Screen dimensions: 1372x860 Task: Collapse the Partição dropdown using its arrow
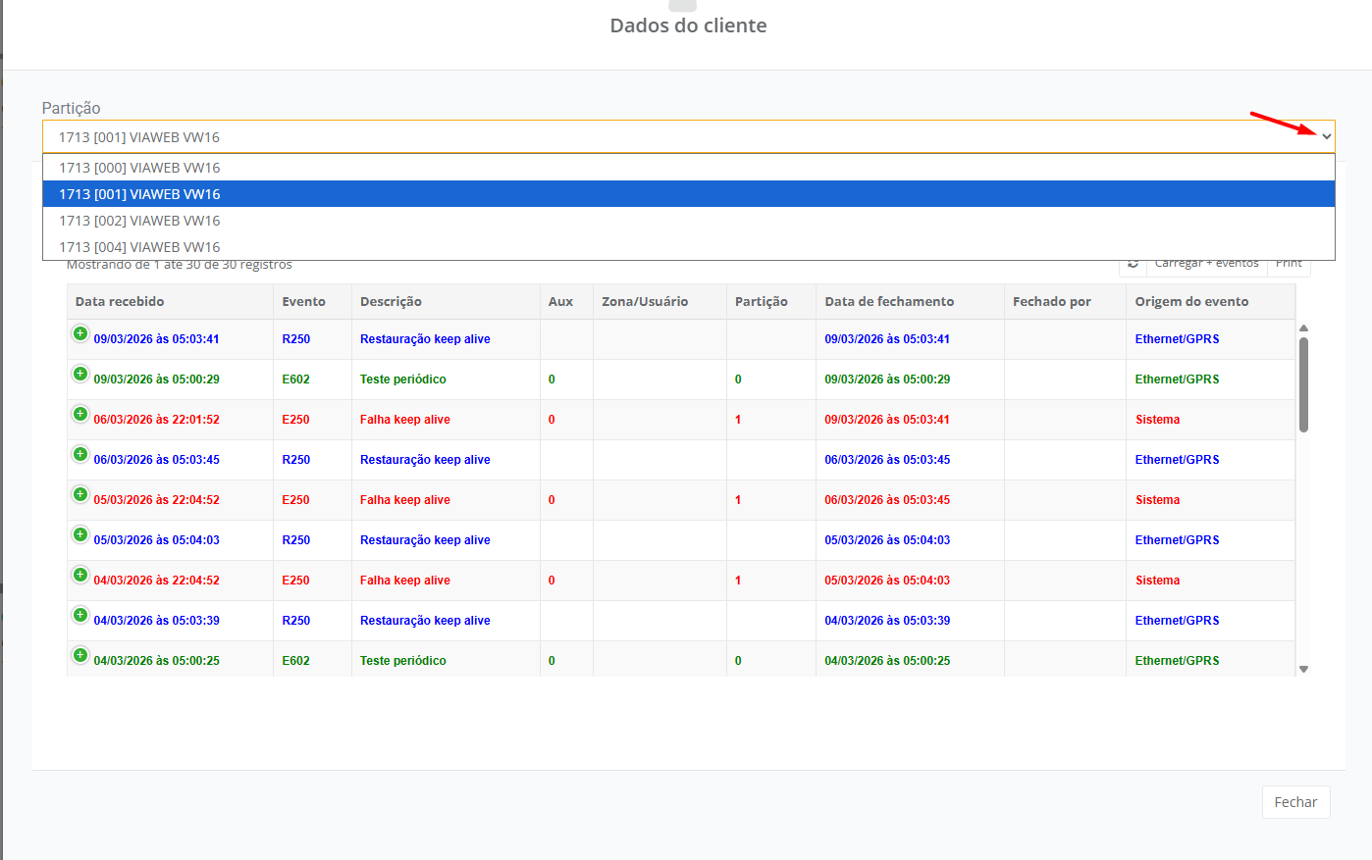[1326, 137]
